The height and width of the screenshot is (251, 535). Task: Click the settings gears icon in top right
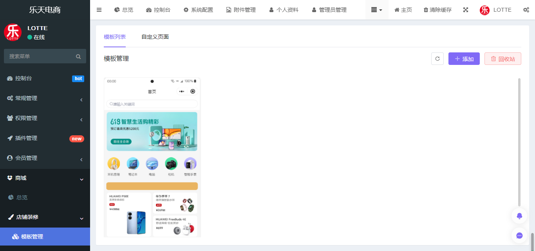tap(526, 10)
